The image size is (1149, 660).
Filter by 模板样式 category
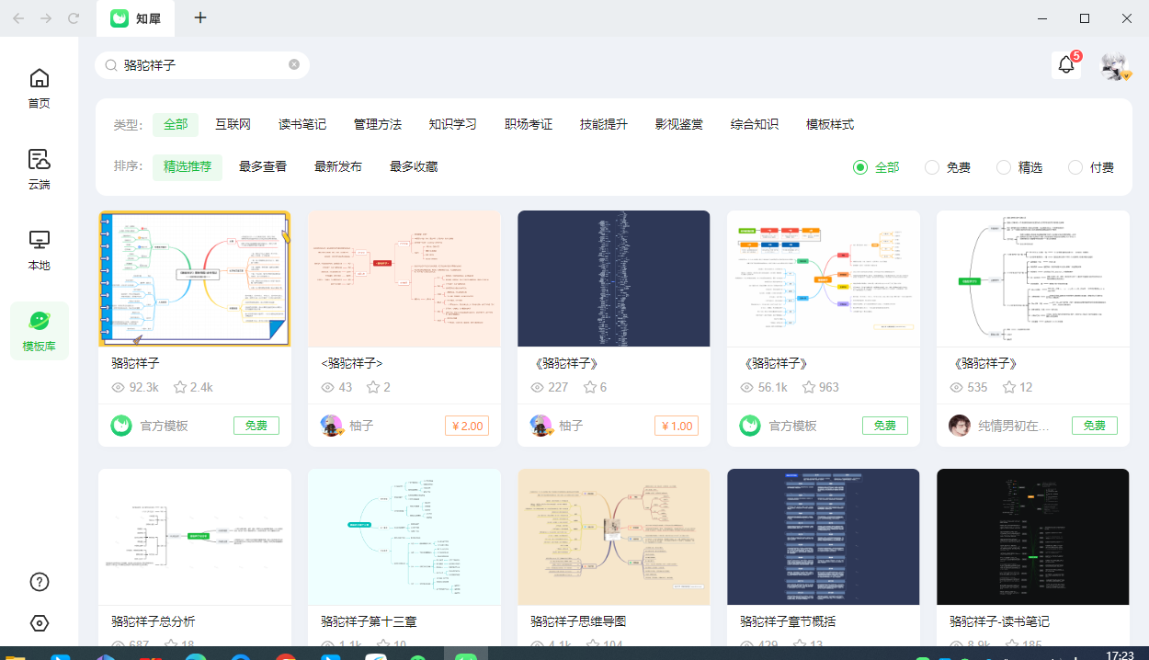[830, 125]
